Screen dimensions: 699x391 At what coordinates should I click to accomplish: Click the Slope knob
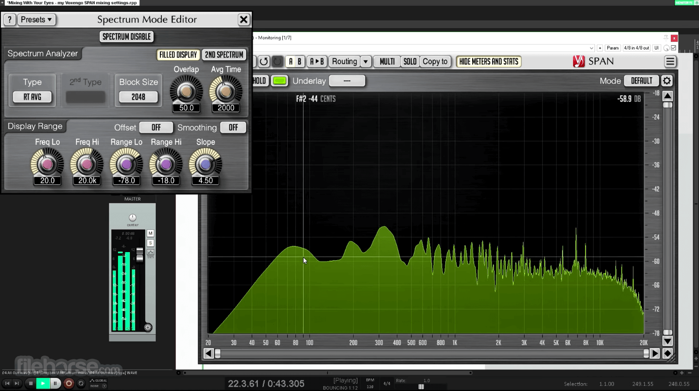[205, 164]
